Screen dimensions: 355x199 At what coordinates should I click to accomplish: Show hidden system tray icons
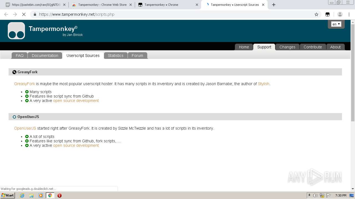click(x=309, y=195)
